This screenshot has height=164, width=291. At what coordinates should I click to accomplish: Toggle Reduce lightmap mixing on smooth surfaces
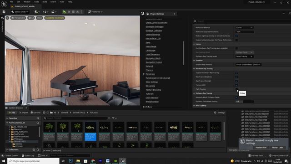236,36
